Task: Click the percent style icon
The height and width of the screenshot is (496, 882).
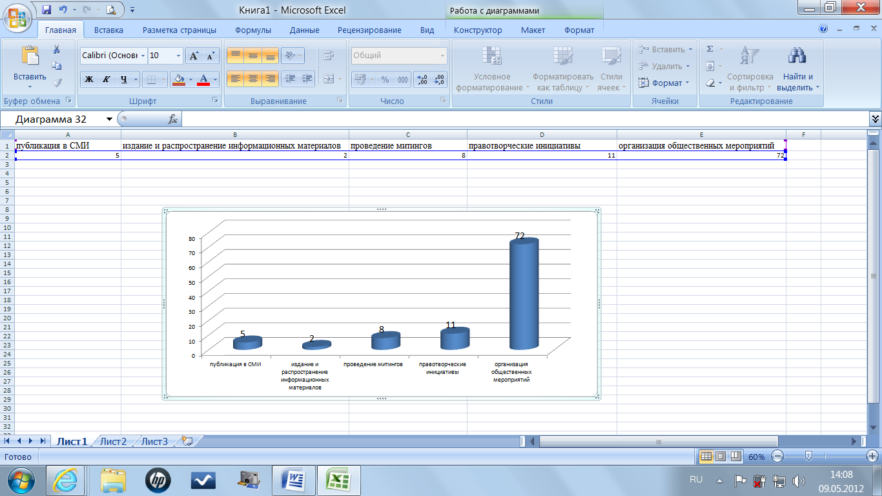Action: pyautogui.click(x=385, y=79)
